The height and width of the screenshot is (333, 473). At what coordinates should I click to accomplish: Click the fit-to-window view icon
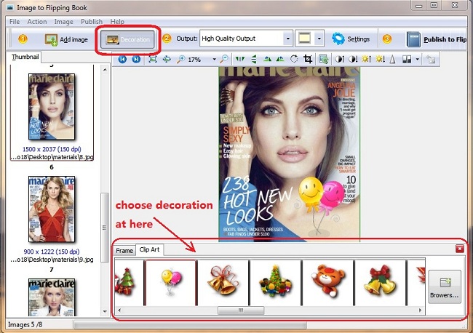(x=153, y=59)
